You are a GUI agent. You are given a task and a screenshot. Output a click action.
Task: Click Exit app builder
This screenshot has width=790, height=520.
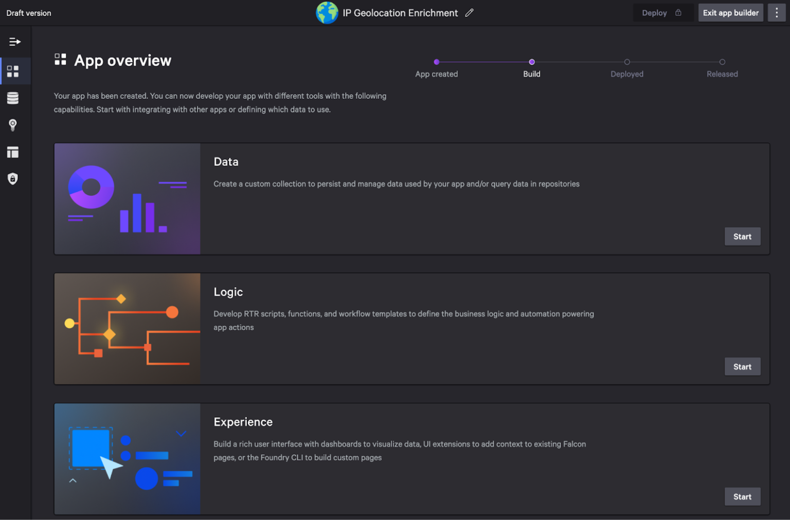730,12
